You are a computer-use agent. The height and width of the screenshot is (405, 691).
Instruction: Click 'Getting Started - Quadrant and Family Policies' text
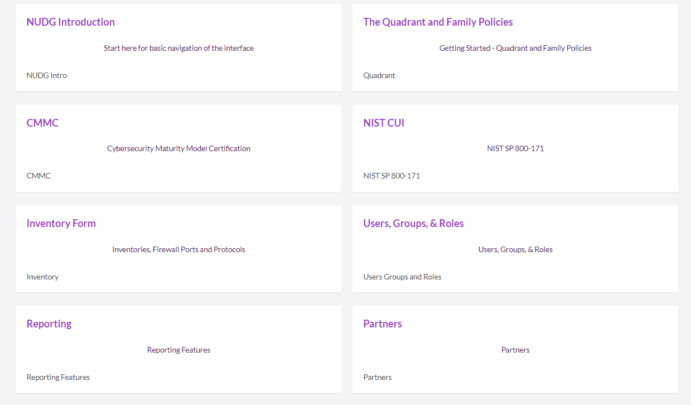pyautogui.click(x=515, y=48)
